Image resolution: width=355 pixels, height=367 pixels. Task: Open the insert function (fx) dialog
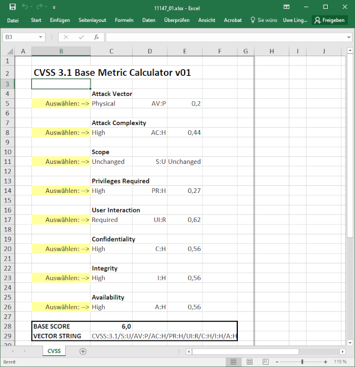(96, 37)
